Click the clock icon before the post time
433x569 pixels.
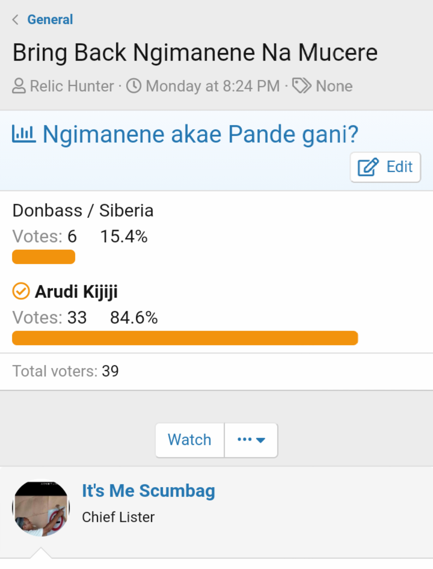(x=134, y=86)
